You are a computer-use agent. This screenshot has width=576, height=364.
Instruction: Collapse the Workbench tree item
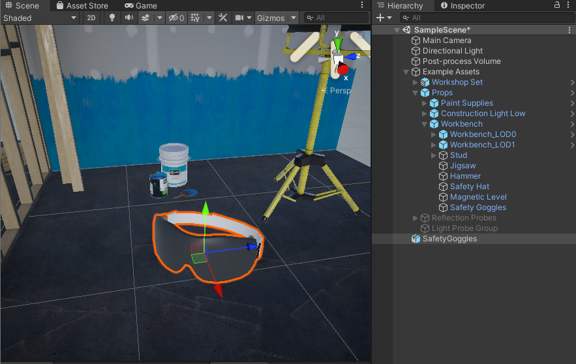[x=425, y=124]
